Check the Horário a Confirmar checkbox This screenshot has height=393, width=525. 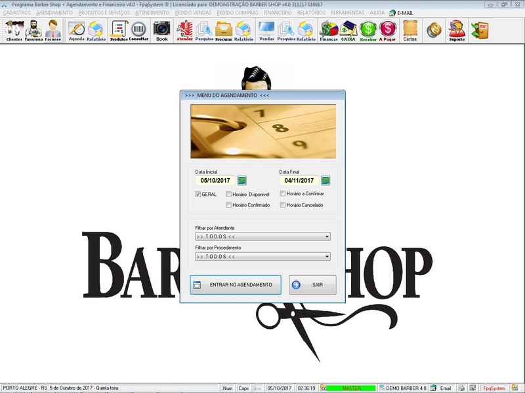tap(283, 193)
